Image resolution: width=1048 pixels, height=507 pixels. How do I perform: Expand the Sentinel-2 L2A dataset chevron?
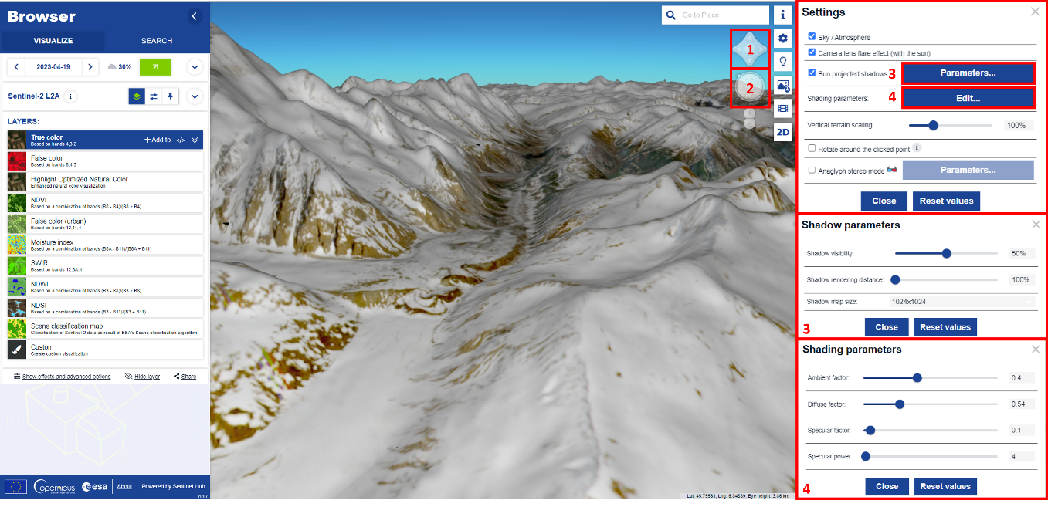195,96
